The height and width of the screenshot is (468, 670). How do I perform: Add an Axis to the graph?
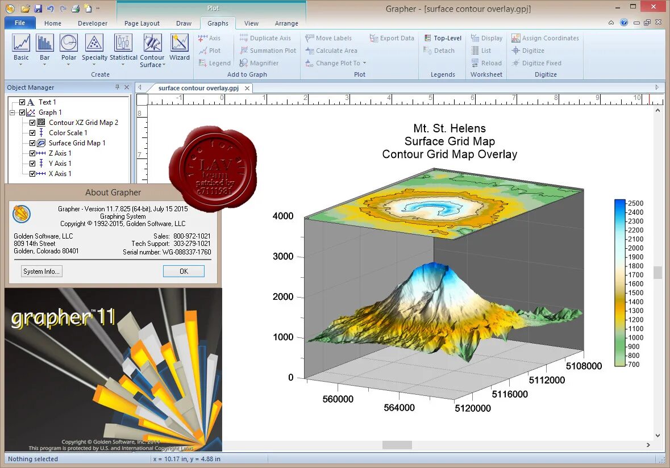[x=209, y=38]
